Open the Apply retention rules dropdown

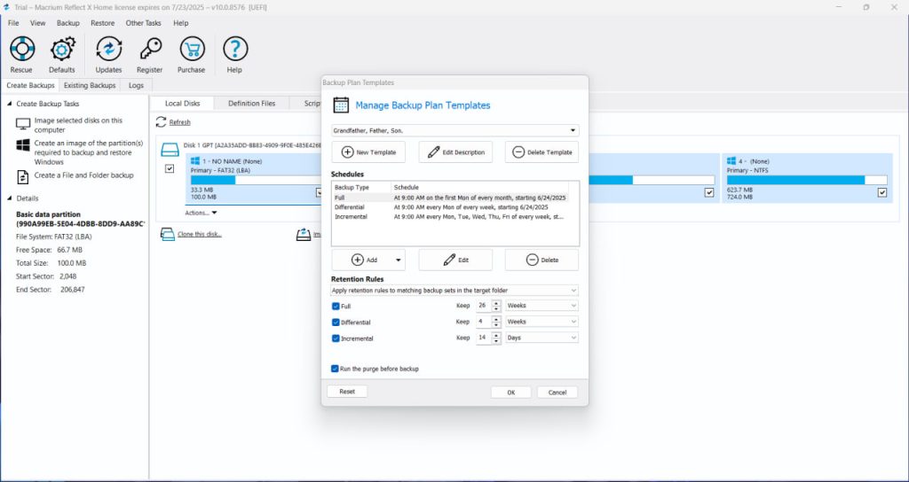pyautogui.click(x=454, y=291)
